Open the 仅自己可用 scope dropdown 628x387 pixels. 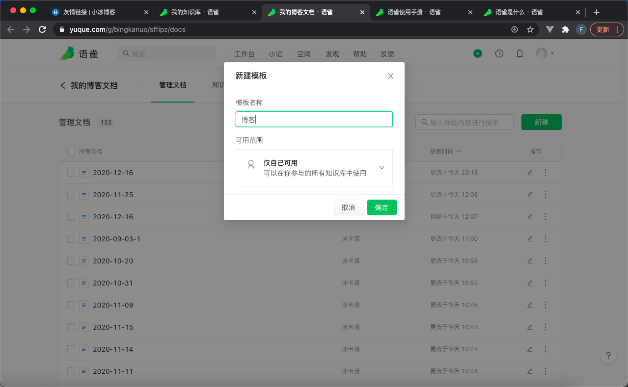pyautogui.click(x=314, y=168)
